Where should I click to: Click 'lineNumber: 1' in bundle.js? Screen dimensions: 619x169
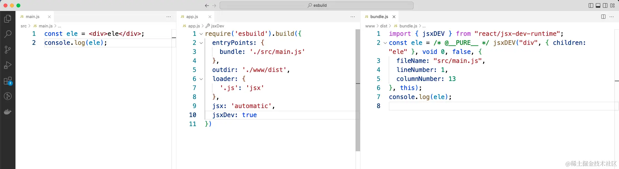pyautogui.click(x=420, y=70)
